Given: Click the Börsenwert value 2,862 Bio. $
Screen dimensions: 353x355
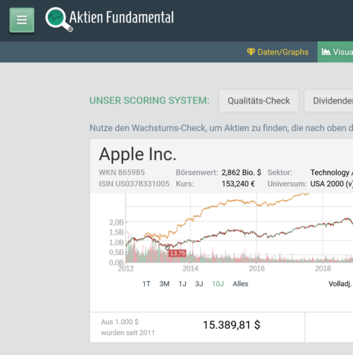Looking at the screenshot, I should tap(241, 173).
